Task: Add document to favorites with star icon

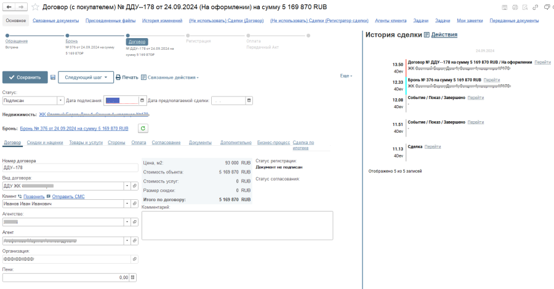Action: (x=35, y=7)
